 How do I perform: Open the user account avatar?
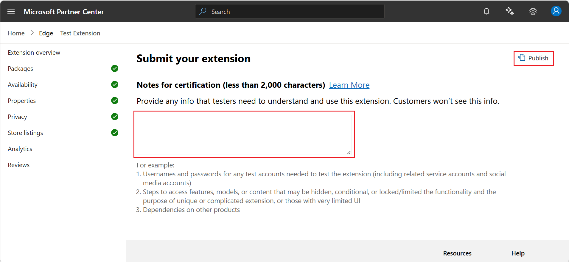pyautogui.click(x=556, y=11)
